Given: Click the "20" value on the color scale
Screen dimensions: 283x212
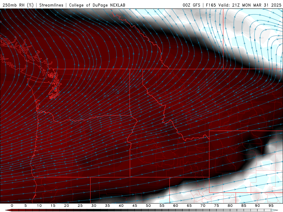Looking at the screenshot, I should pyautogui.click(x=67, y=206).
